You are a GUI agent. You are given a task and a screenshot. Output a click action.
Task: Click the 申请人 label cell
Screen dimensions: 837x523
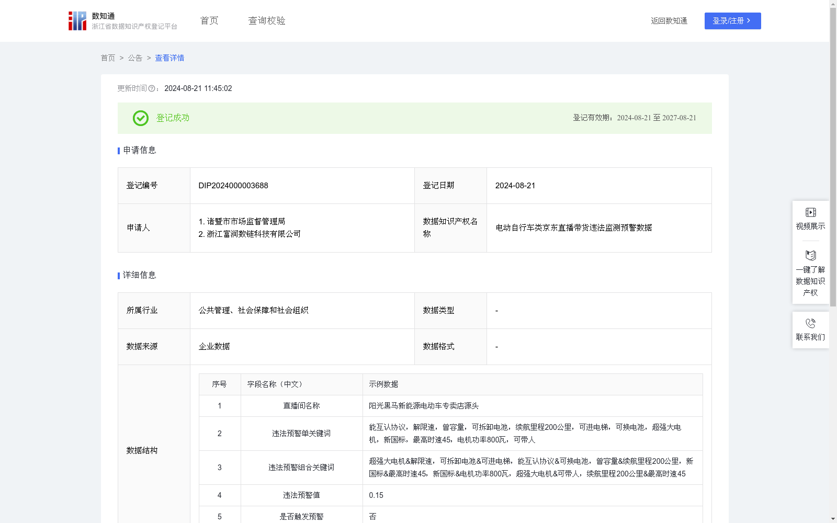click(154, 228)
